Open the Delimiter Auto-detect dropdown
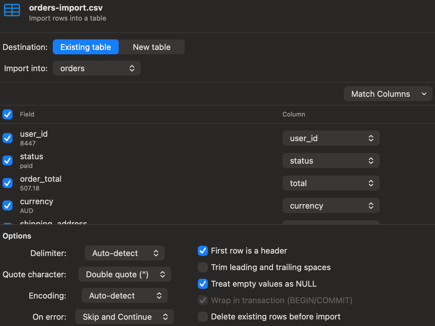The width and height of the screenshot is (435, 326). click(125, 253)
